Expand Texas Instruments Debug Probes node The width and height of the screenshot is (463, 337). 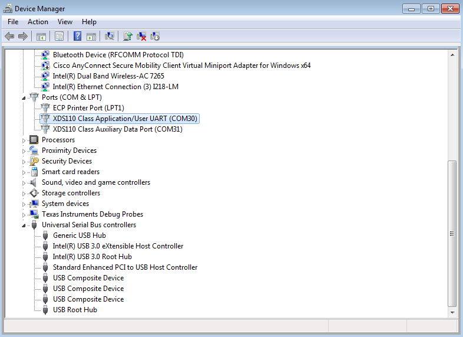(x=24, y=215)
